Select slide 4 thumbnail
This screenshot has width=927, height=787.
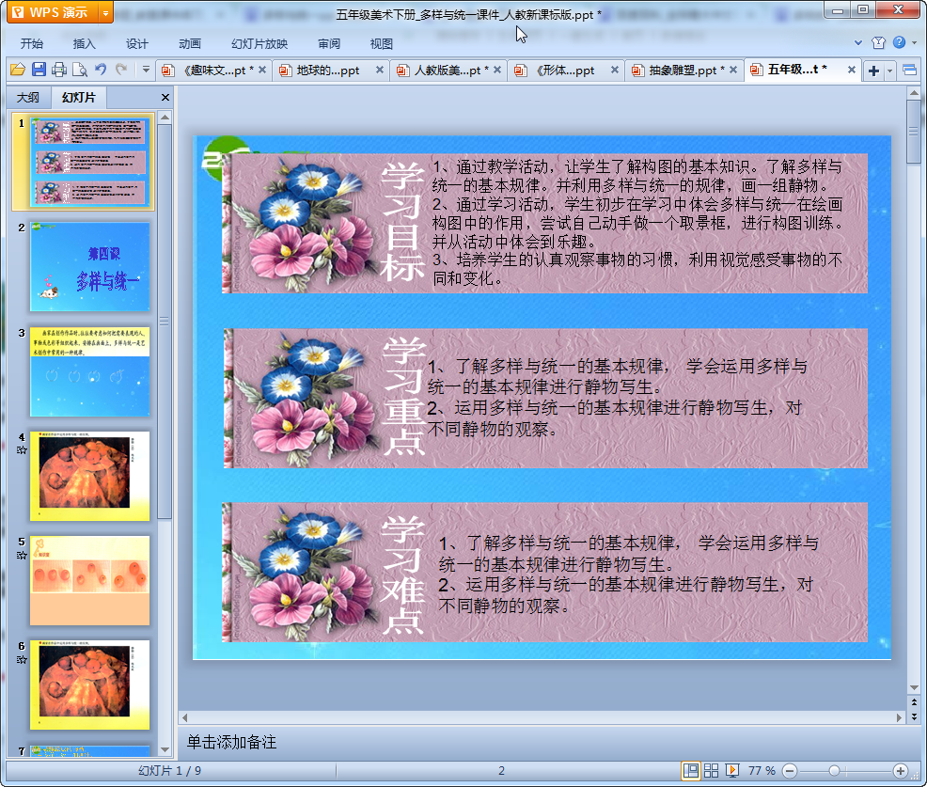(x=90, y=476)
